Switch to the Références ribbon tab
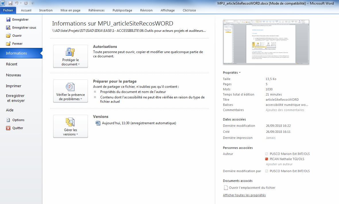 pos(97,10)
